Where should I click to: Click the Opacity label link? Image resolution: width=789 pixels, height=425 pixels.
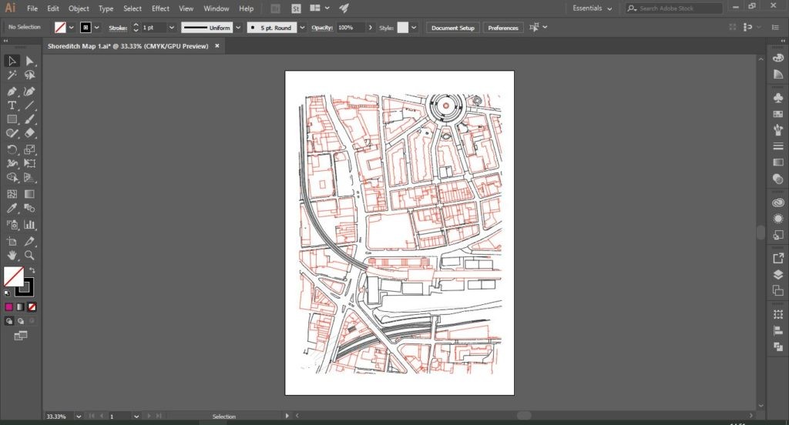(322, 28)
